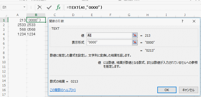Select row 10 header
This screenshot has height=97, width=201.
click(x=4, y=62)
